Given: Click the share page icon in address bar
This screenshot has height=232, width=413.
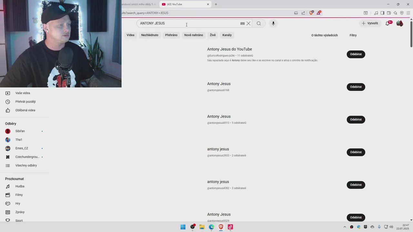Looking at the screenshot, I should [303, 13].
